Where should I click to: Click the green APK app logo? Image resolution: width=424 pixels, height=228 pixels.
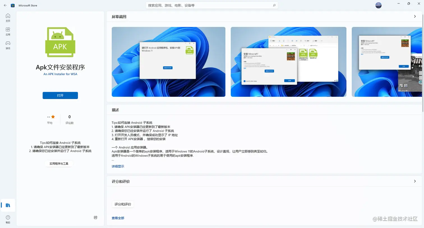(x=60, y=42)
